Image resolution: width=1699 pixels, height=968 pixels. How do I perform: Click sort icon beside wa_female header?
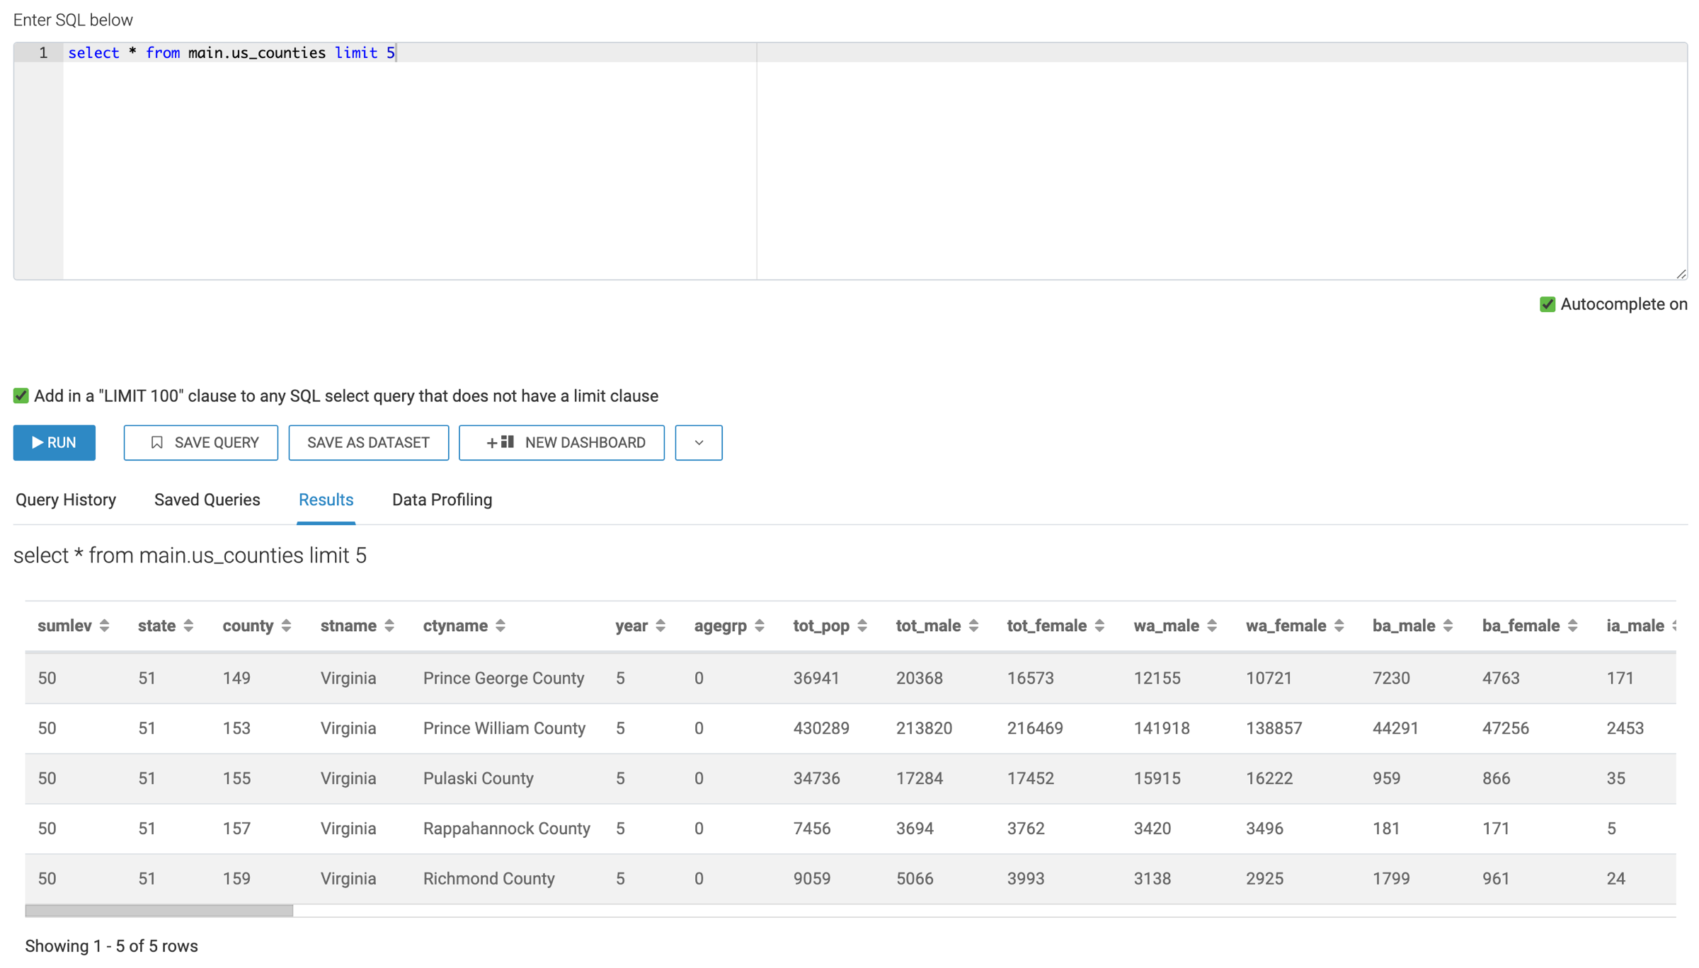click(x=1339, y=626)
